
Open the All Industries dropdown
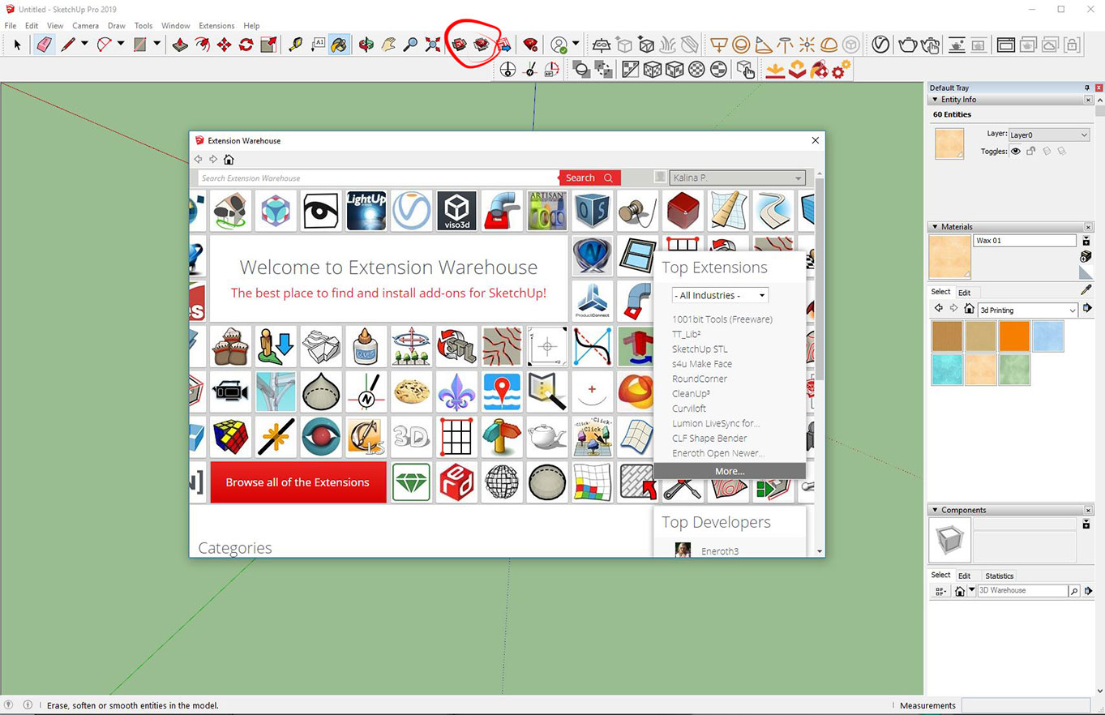(x=720, y=295)
